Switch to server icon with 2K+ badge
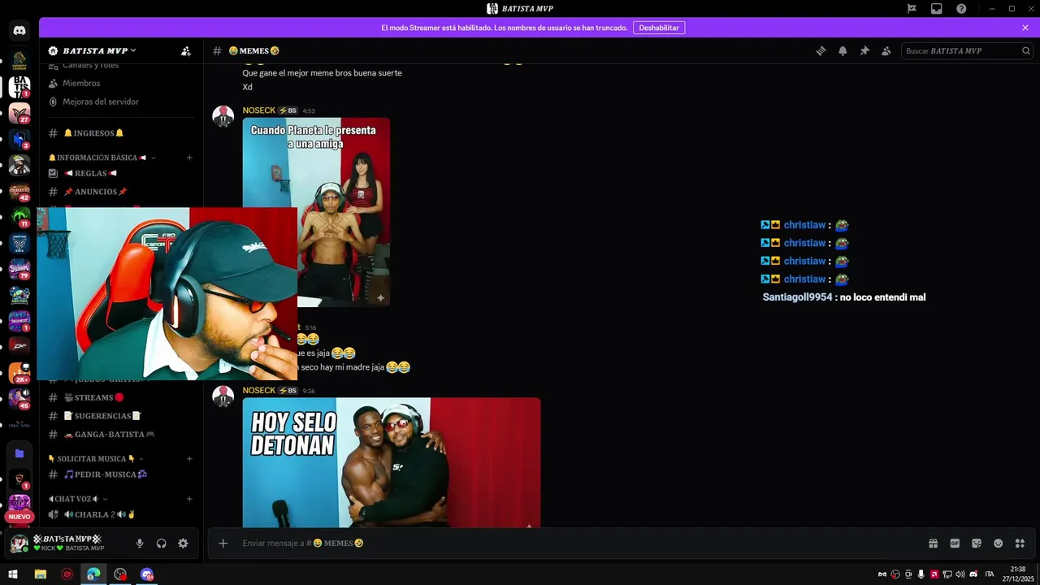This screenshot has height=585, width=1040. 19,373
